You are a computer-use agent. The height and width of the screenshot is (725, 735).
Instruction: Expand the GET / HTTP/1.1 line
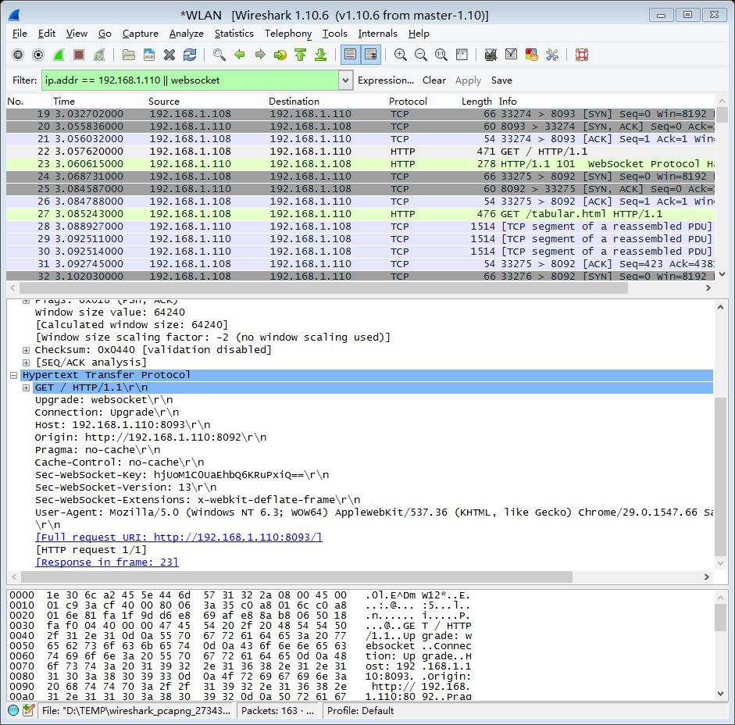[27, 387]
